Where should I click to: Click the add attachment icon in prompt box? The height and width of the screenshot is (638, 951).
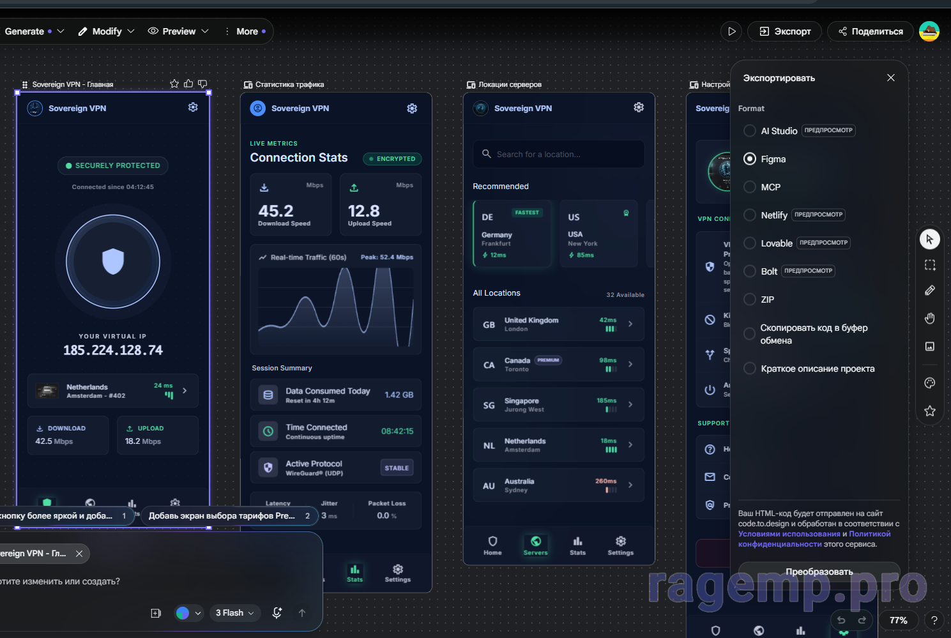click(x=156, y=613)
